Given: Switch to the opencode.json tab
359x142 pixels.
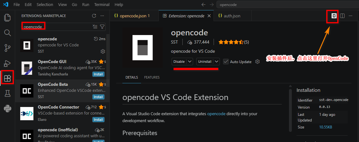Looking at the screenshot, I should [134, 16].
